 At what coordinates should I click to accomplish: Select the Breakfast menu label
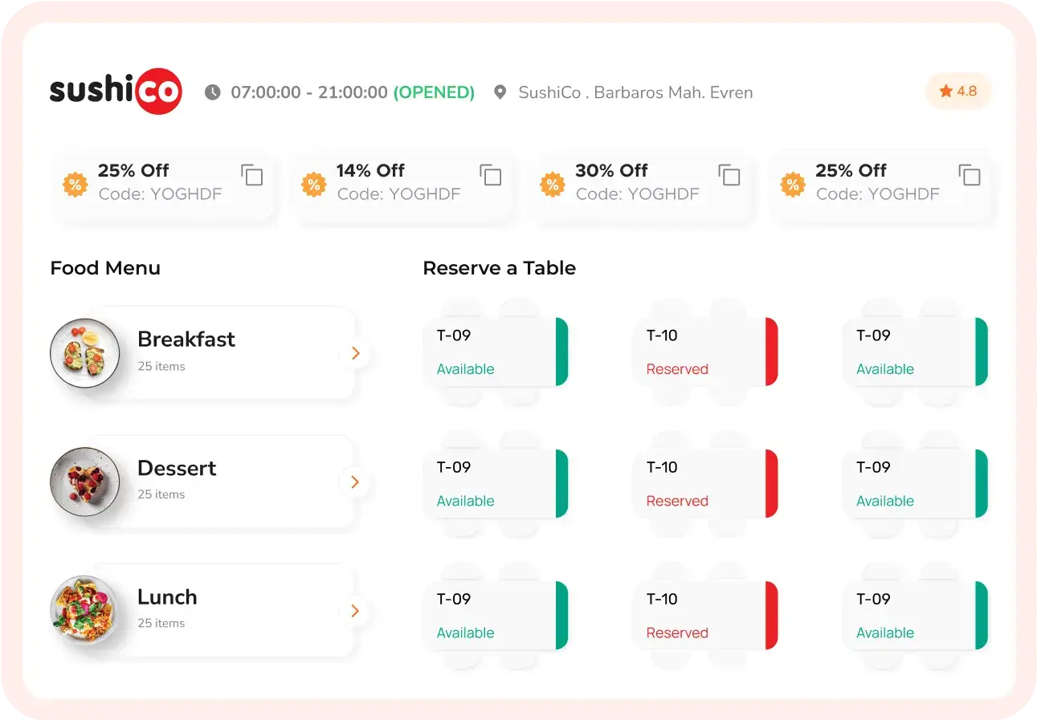coord(186,340)
